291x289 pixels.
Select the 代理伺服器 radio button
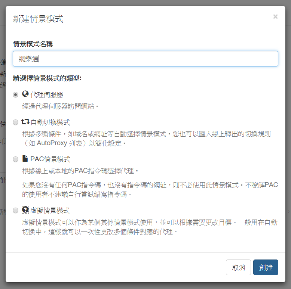click(x=15, y=95)
